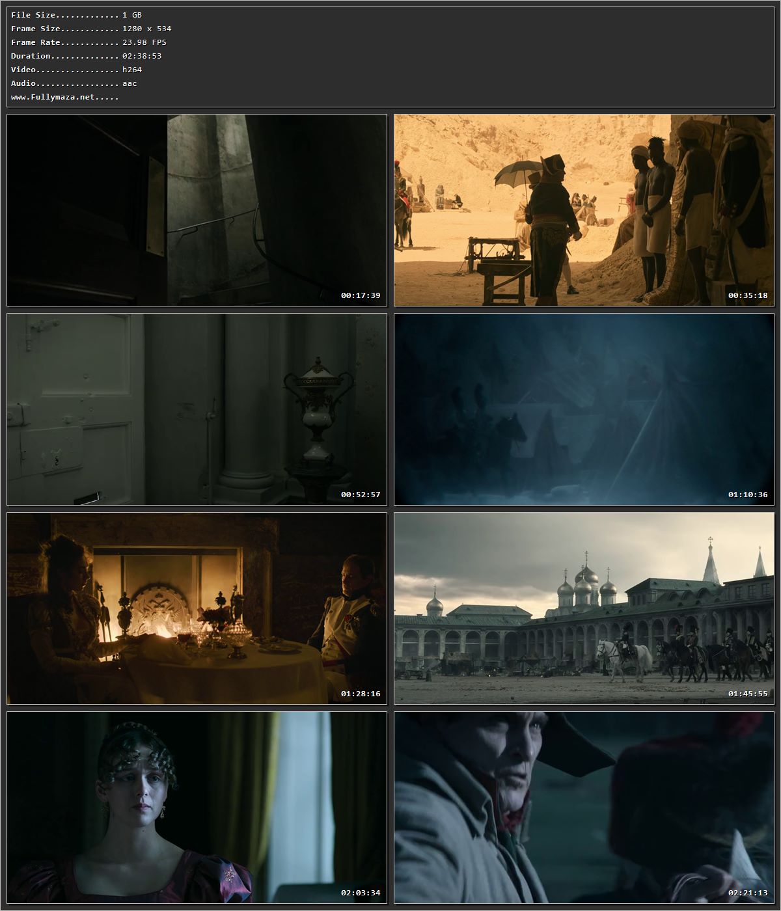Select the Video h264 line
Screen dimensions: 781x911
tap(76, 70)
